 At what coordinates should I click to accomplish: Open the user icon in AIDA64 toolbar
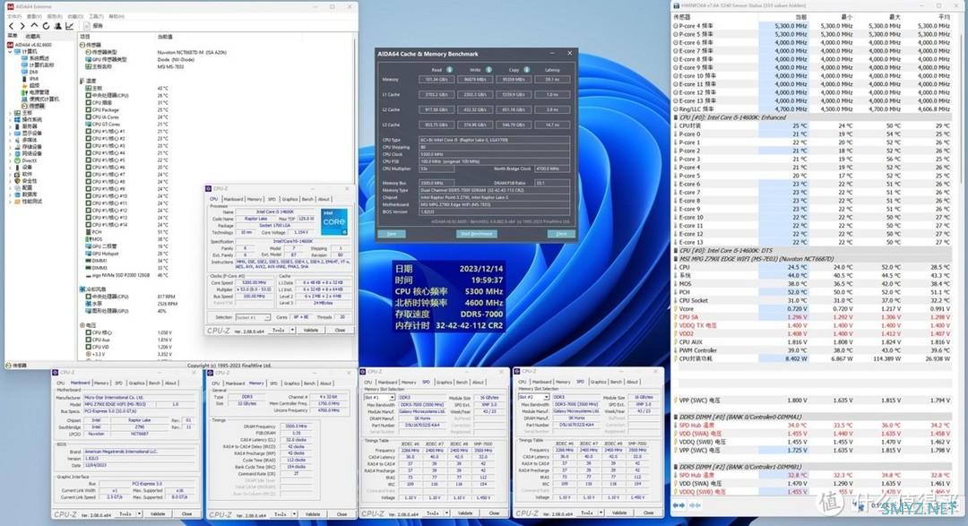coord(57,26)
